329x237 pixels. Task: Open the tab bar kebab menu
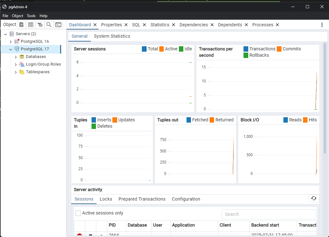coord(322,25)
